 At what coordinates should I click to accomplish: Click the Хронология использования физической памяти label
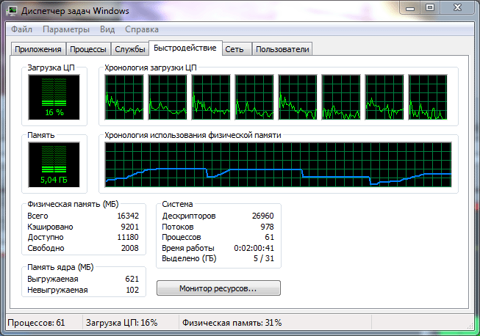point(193,135)
